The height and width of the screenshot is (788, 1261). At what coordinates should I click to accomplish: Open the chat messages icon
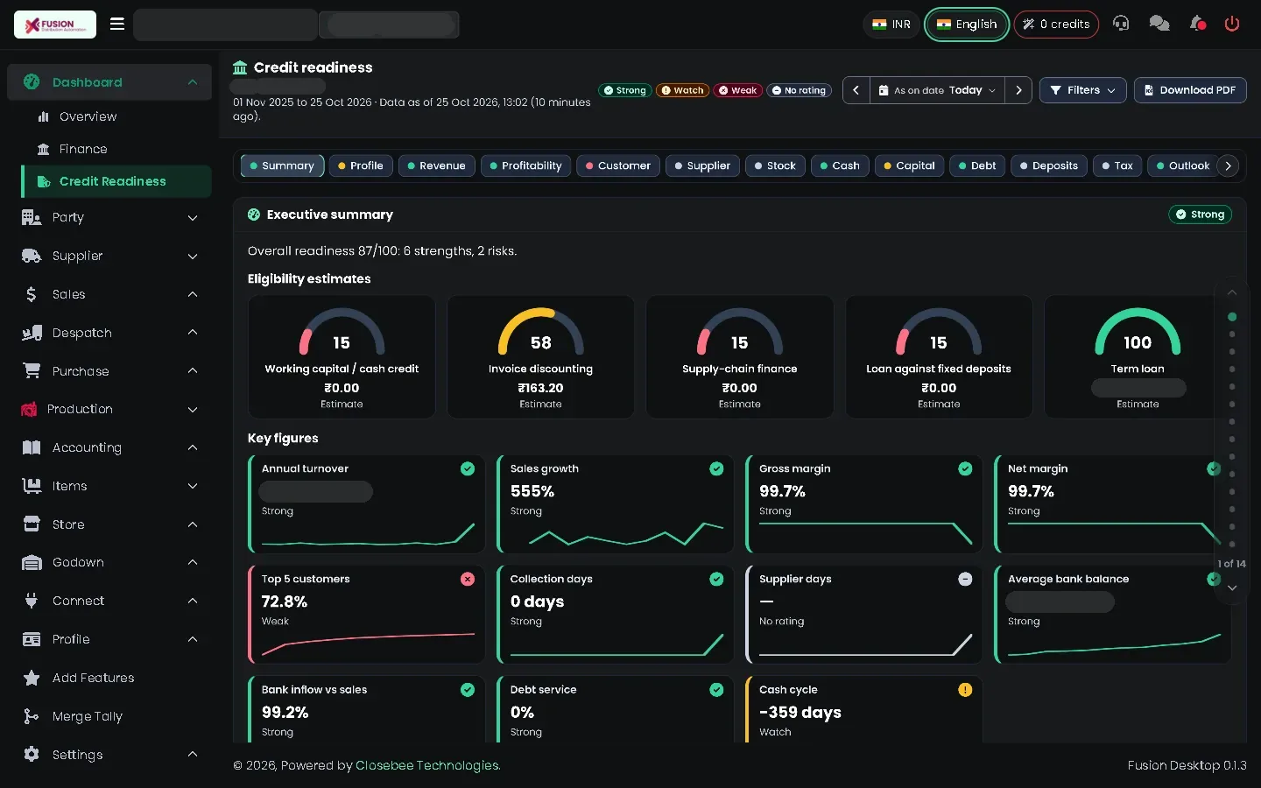[x=1159, y=24]
